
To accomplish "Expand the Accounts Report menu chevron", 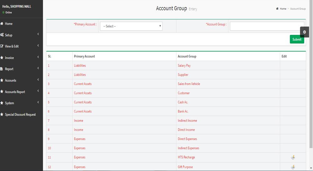I will coord(38,91).
